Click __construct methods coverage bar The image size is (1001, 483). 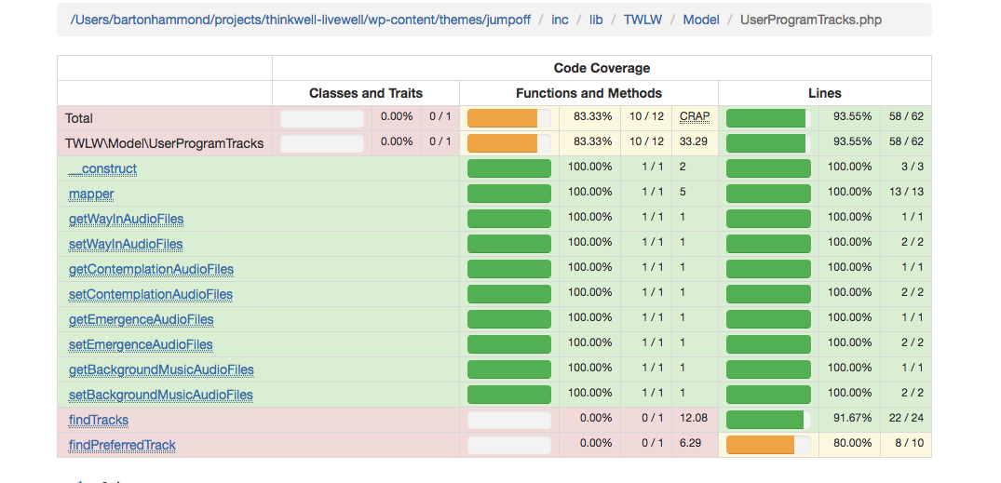pyautogui.click(x=508, y=168)
